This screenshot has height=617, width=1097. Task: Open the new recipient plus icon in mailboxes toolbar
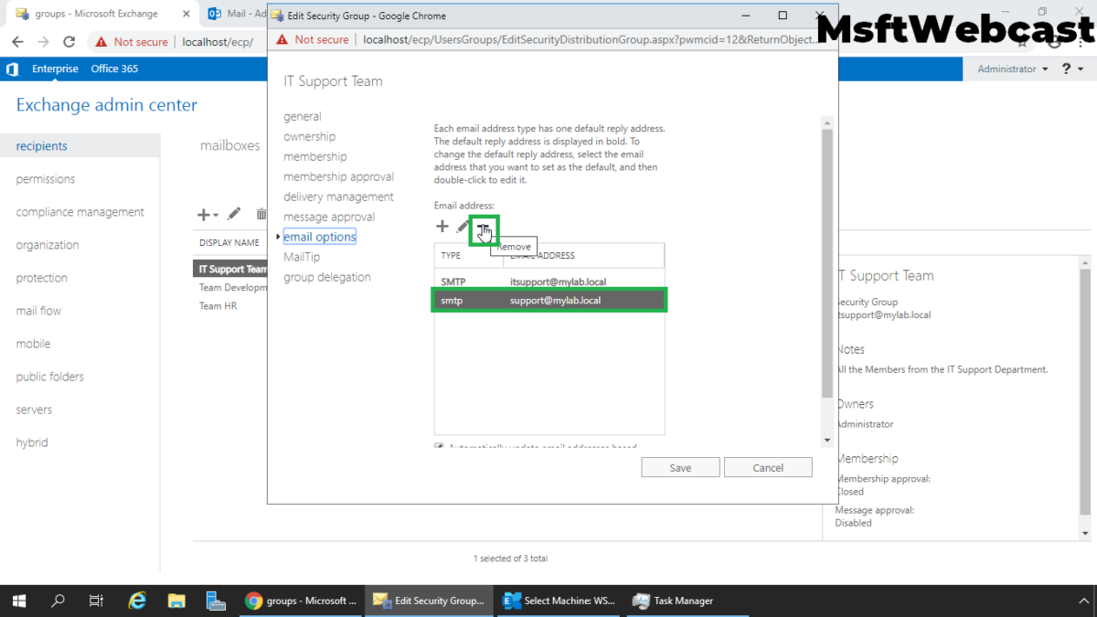click(x=203, y=213)
